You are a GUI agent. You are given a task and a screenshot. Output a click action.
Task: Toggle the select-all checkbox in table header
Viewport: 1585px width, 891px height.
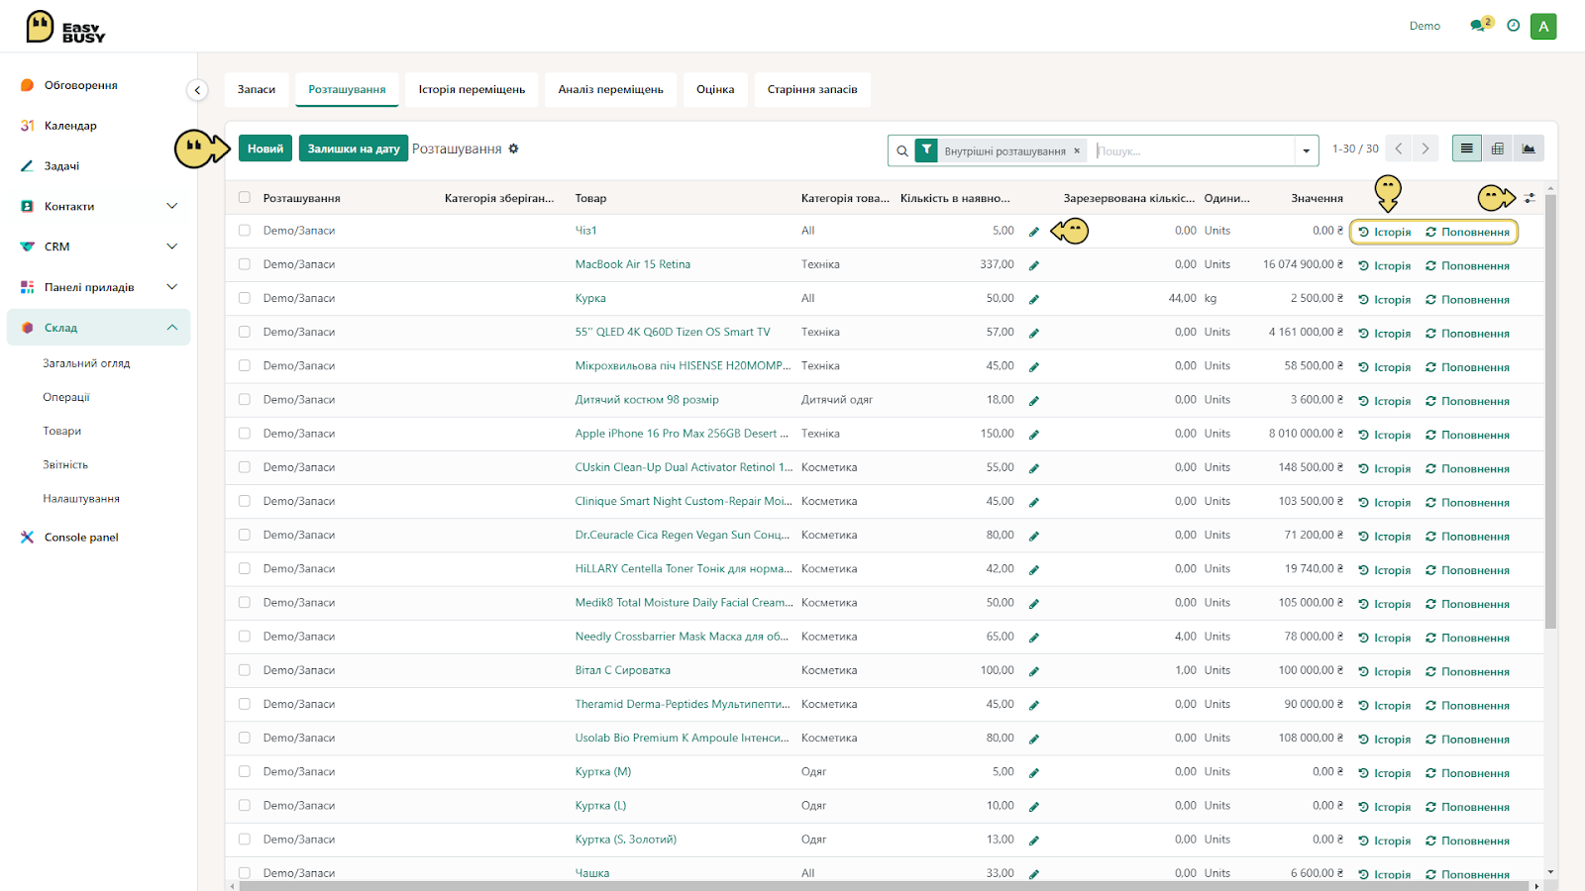coord(245,198)
